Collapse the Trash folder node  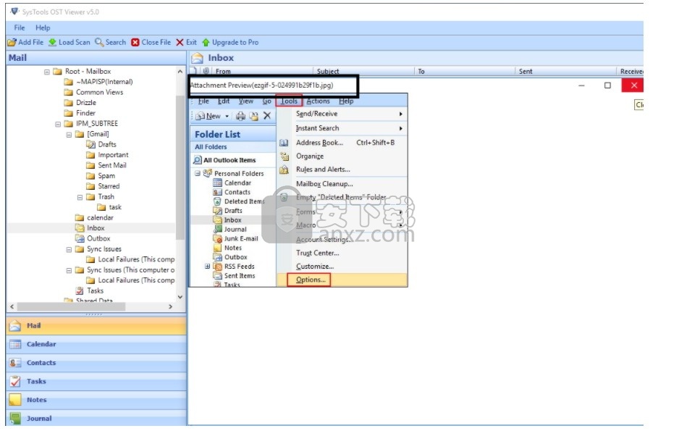click(x=80, y=198)
